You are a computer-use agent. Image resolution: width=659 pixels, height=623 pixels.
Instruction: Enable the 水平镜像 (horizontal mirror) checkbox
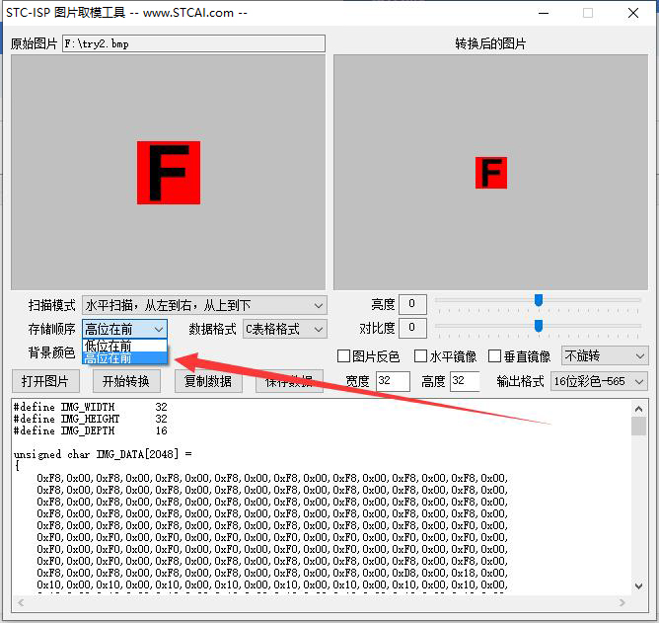[x=420, y=355]
